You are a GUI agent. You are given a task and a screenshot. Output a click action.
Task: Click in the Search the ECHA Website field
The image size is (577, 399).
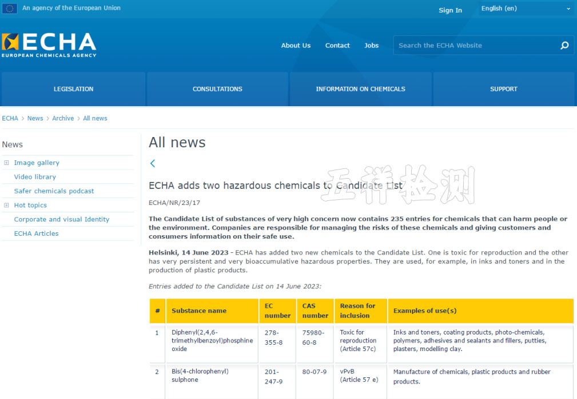pyautogui.click(x=475, y=46)
